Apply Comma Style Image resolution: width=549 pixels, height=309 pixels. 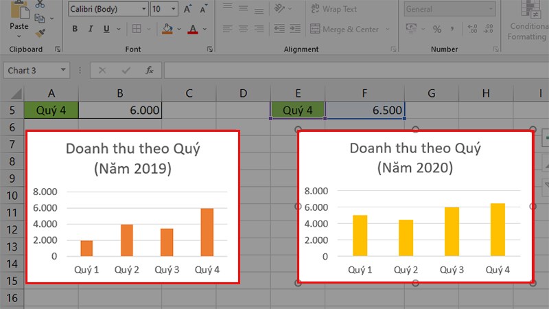click(x=452, y=29)
